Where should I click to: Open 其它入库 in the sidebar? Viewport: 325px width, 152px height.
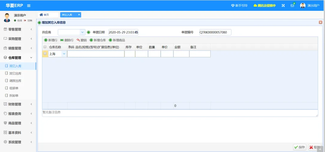[18, 66]
